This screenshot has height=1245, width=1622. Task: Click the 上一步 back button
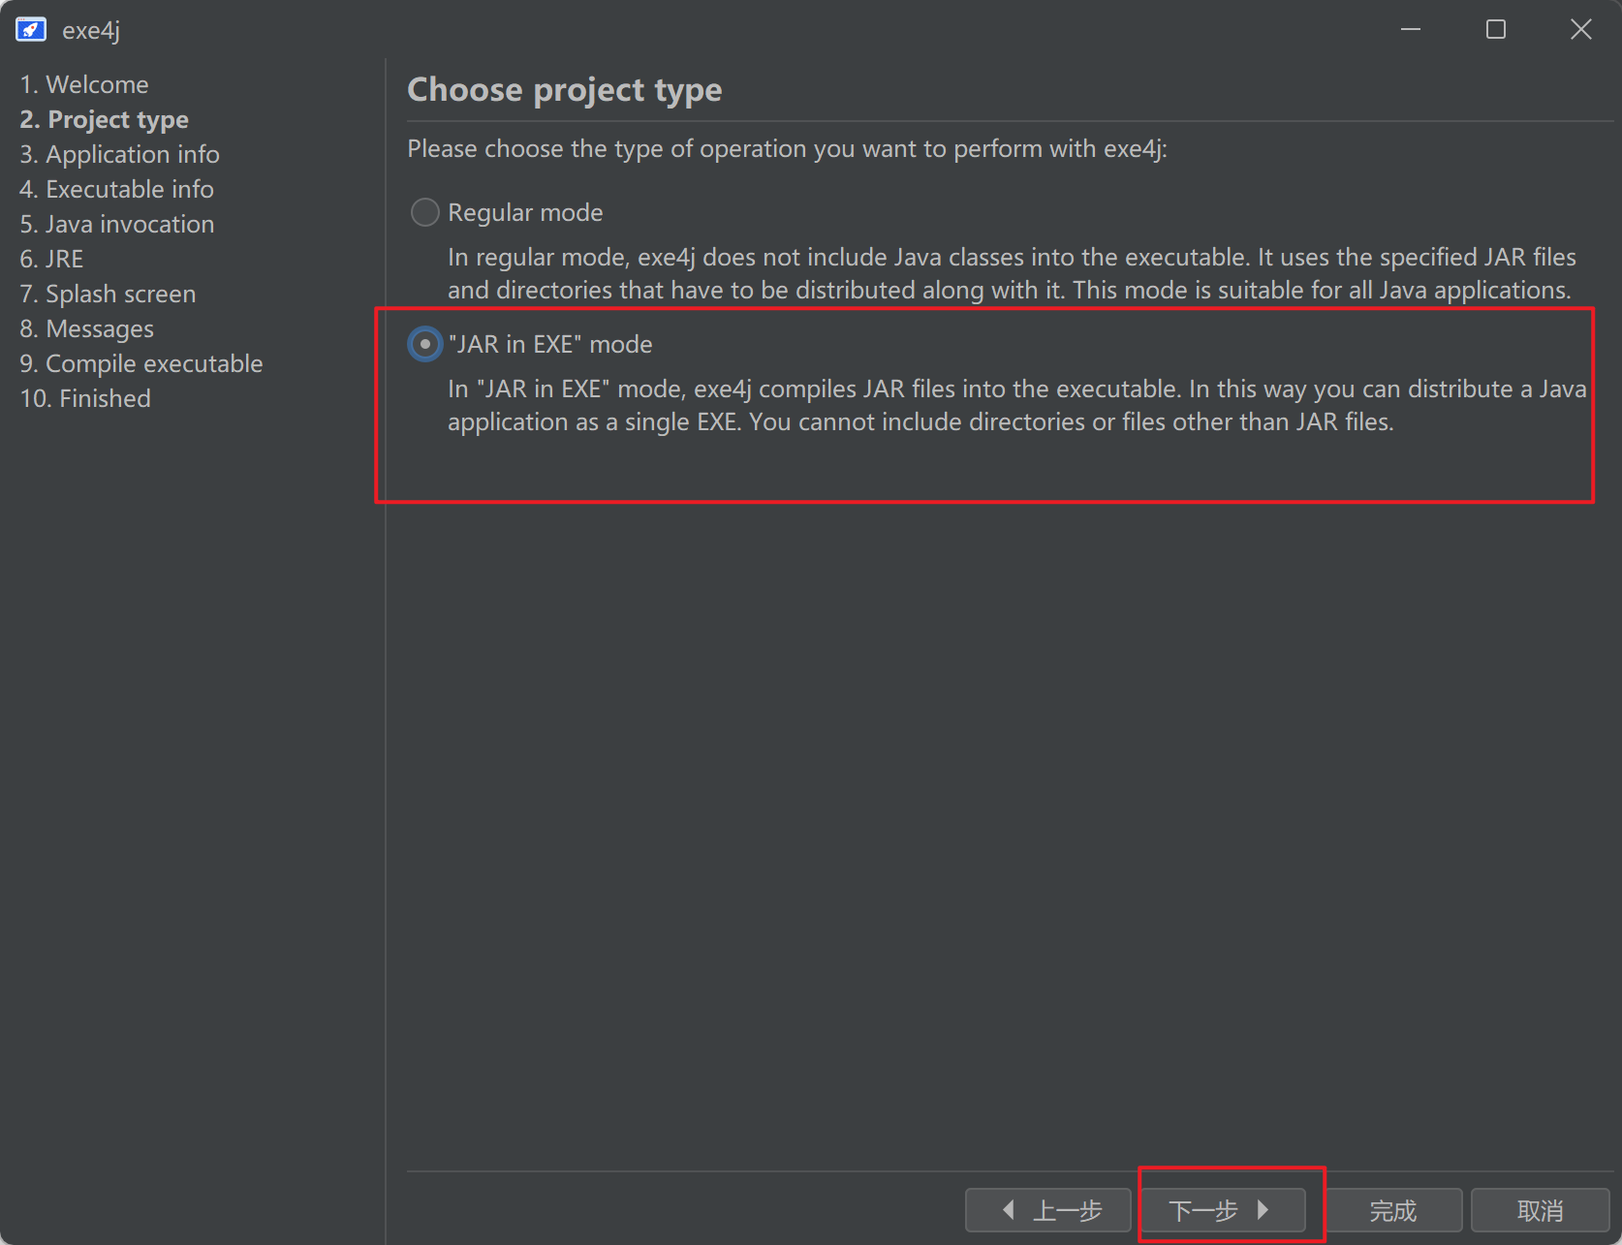point(1048,1210)
